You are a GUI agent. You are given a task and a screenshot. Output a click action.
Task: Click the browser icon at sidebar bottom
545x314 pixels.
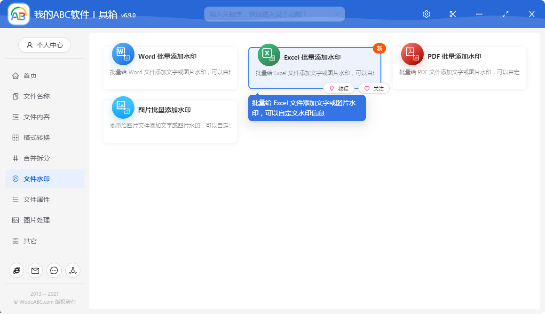coord(16,270)
